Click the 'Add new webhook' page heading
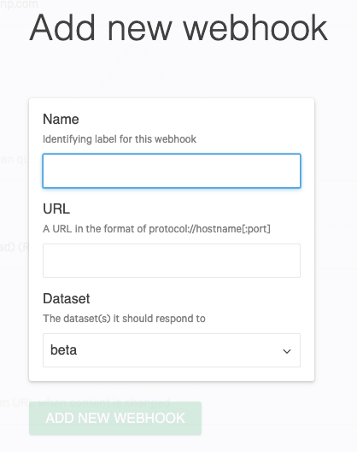The width and height of the screenshot is (357, 452). (x=178, y=27)
